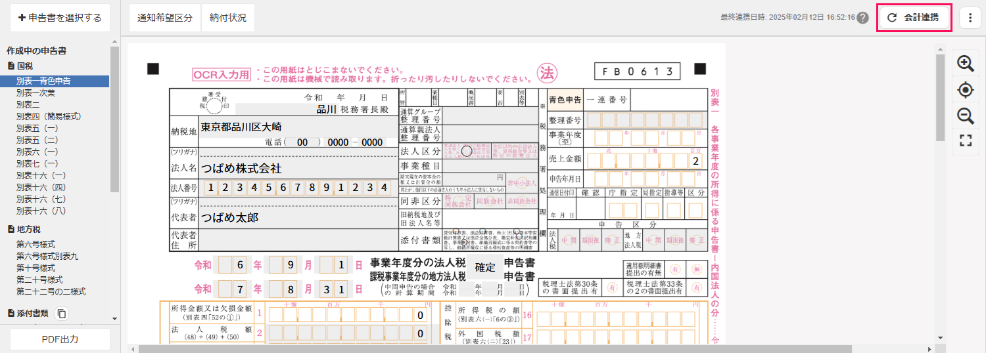Click the 確定 filing type field
986x353 pixels.
(x=485, y=268)
